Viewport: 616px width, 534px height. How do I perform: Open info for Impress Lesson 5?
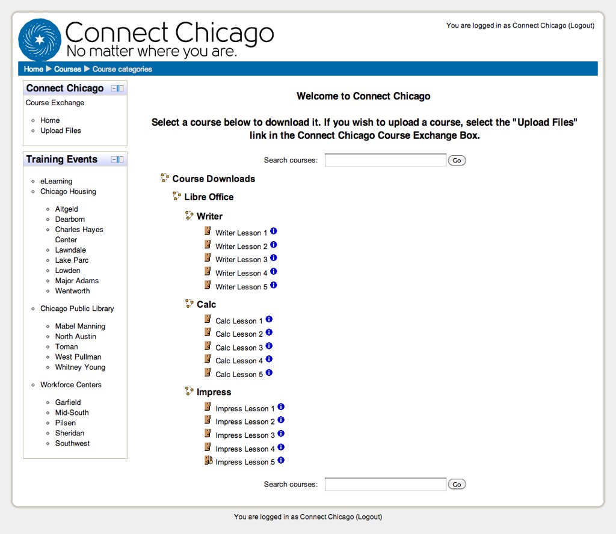coord(281,460)
